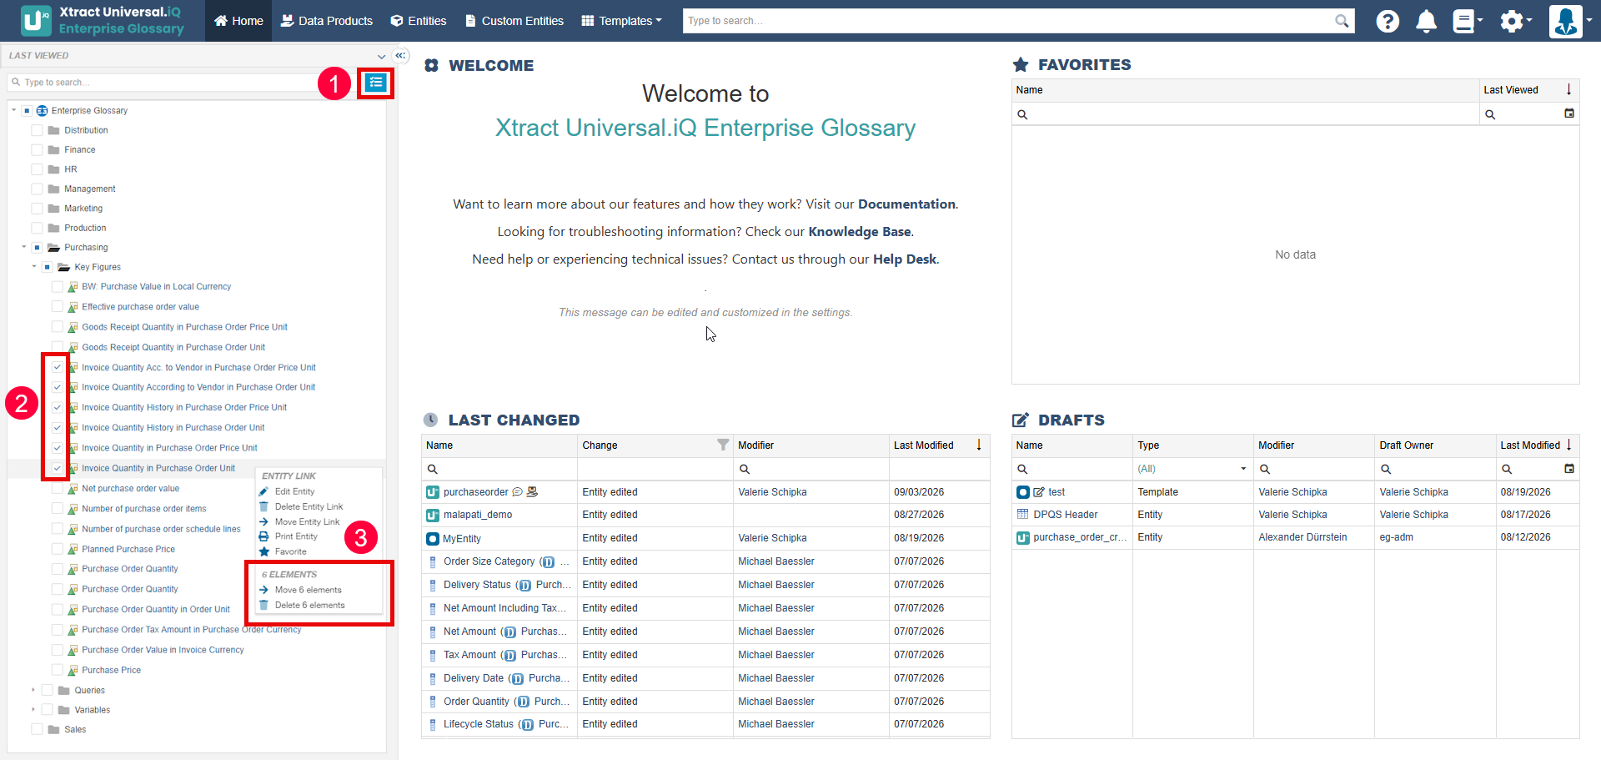Click the Xtract Universal.iQ logo icon

[36, 20]
